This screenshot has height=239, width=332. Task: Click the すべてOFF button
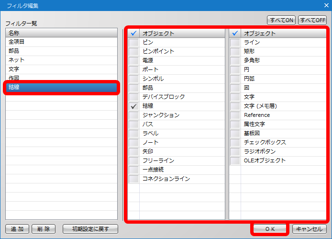pos(312,20)
